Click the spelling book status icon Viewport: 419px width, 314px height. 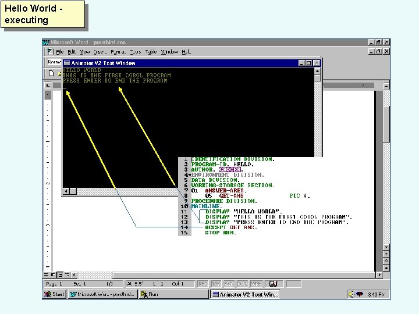pos(273,284)
